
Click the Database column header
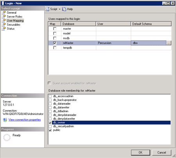78,24
